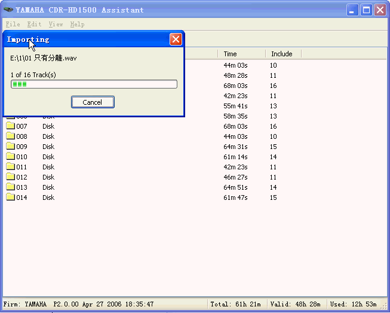Select the disk name 008

tap(22, 136)
